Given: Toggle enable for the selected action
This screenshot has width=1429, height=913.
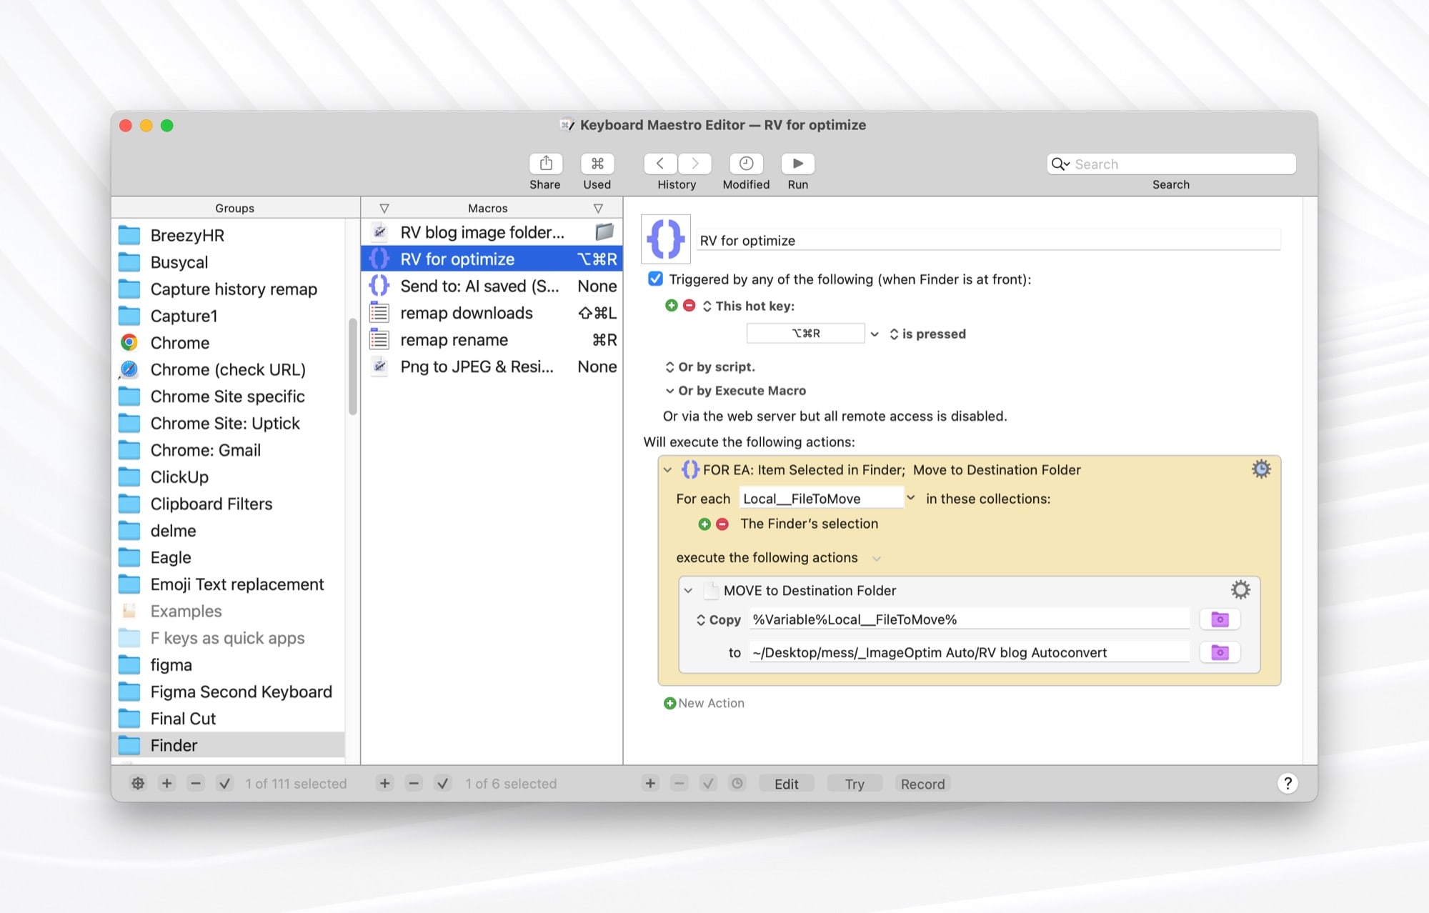Looking at the screenshot, I should [x=708, y=784].
